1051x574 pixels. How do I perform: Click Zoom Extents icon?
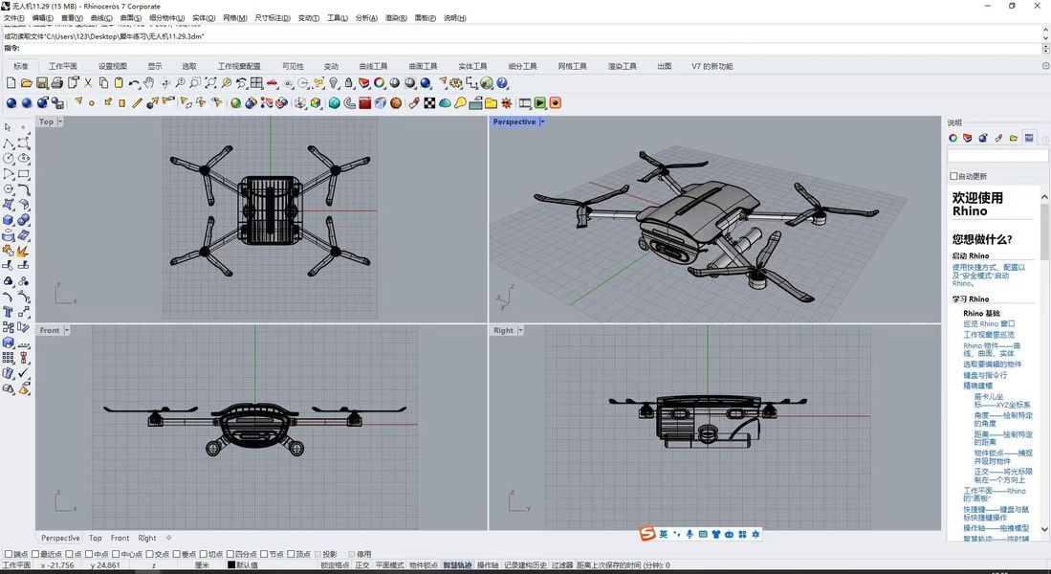(210, 82)
